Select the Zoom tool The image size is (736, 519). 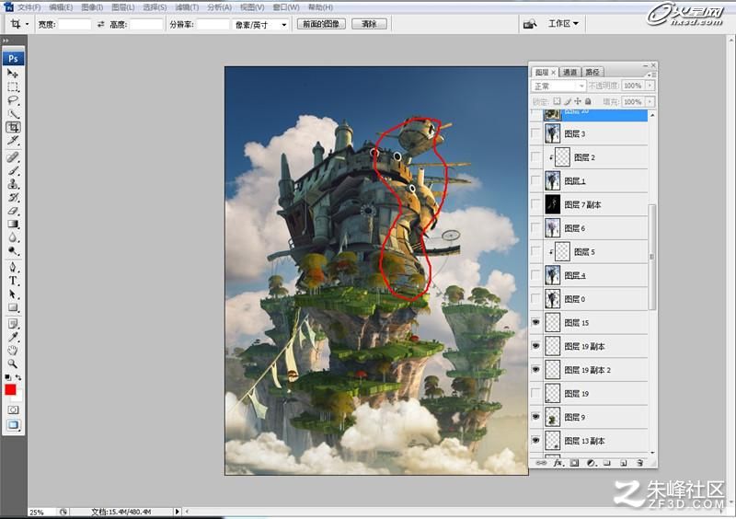tap(13, 363)
